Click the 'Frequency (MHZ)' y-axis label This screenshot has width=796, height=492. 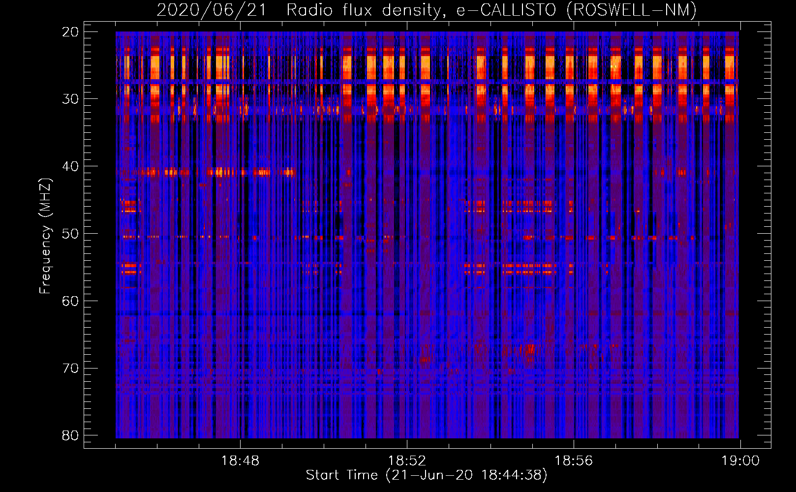45,236
